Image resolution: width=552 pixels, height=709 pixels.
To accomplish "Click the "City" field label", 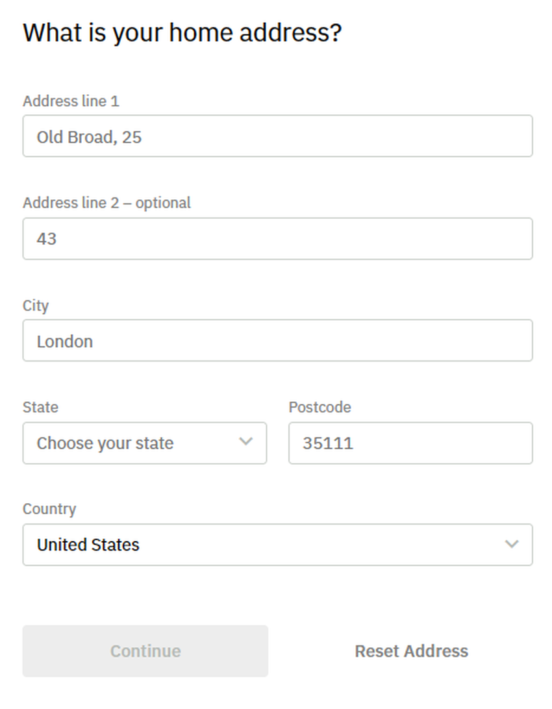I will click(x=36, y=306).
